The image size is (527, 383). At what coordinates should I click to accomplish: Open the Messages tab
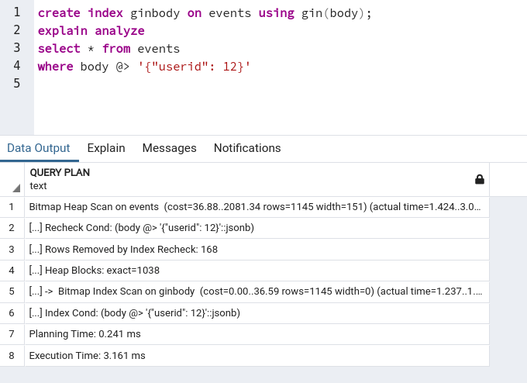pyautogui.click(x=169, y=148)
